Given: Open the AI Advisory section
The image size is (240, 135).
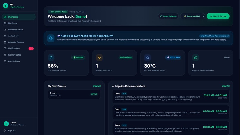Looking at the screenshot, I should (19, 36).
